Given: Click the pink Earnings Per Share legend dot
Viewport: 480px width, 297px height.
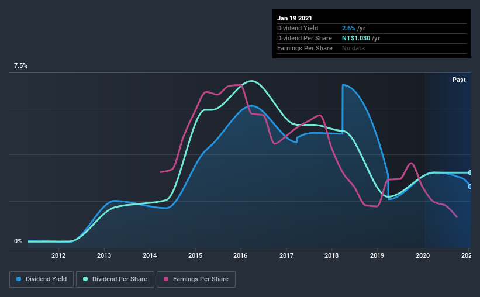Looking at the screenshot, I should 166,279.
